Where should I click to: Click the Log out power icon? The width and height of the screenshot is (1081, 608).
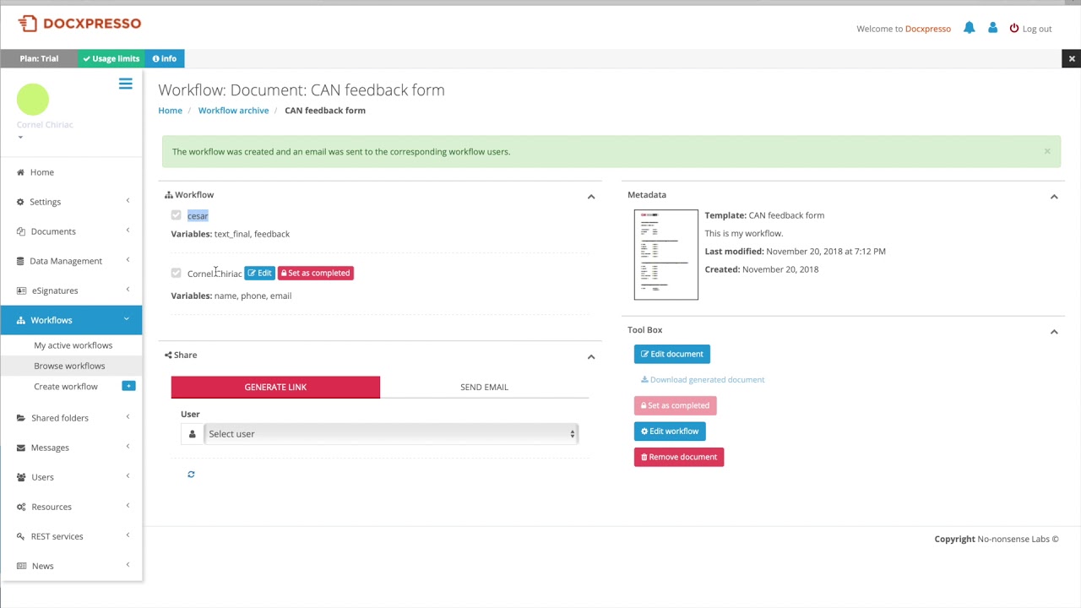tap(1014, 29)
